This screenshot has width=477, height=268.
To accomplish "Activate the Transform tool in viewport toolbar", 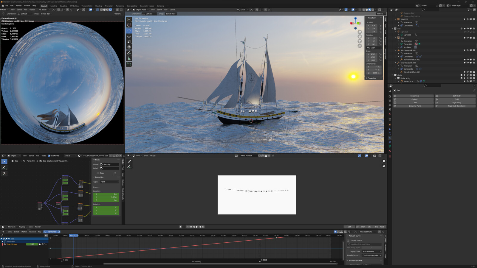I will point(129,47).
